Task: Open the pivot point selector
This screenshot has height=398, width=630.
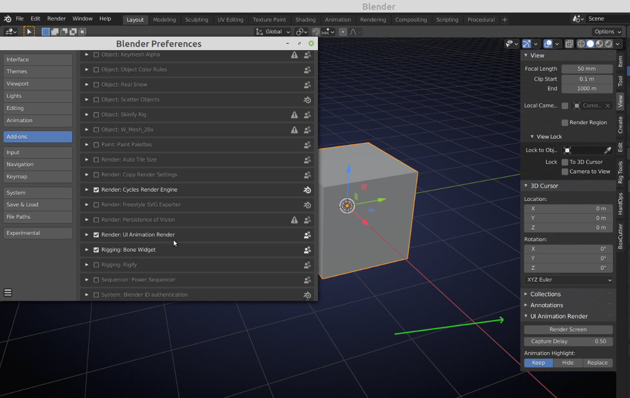Action: point(301,31)
